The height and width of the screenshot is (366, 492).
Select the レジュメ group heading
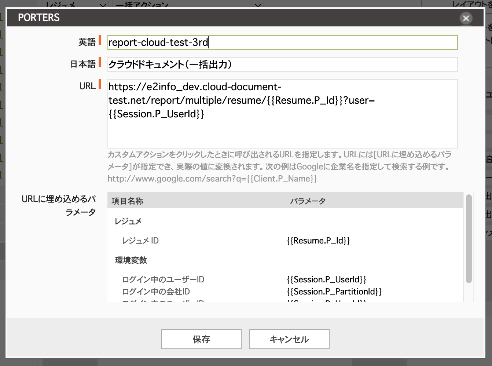click(128, 221)
